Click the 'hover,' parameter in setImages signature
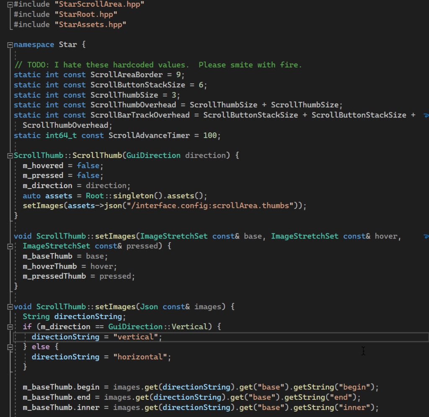 click(x=388, y=236)
